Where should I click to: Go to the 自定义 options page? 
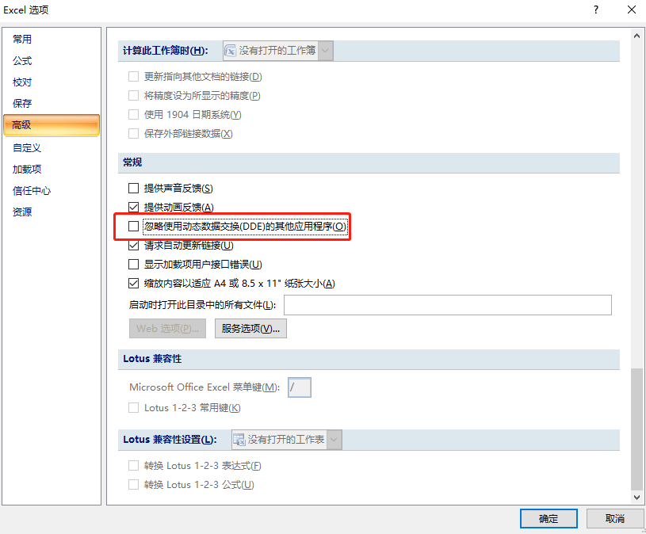[27, 148]
